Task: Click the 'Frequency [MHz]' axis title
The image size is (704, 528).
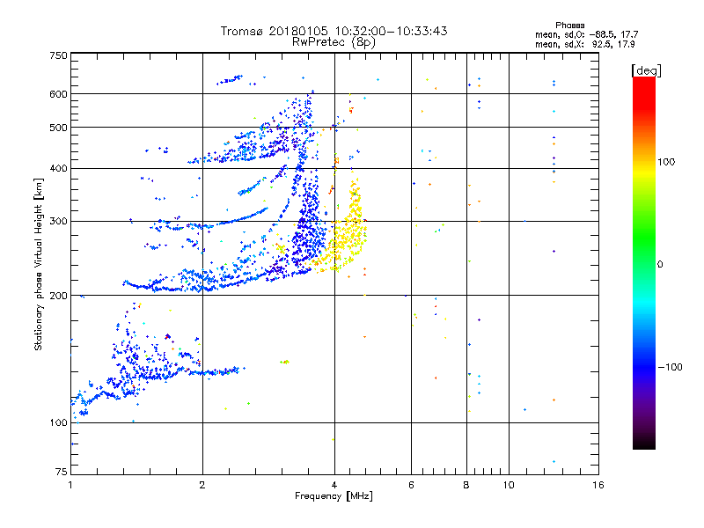Action: coord(334,496)
